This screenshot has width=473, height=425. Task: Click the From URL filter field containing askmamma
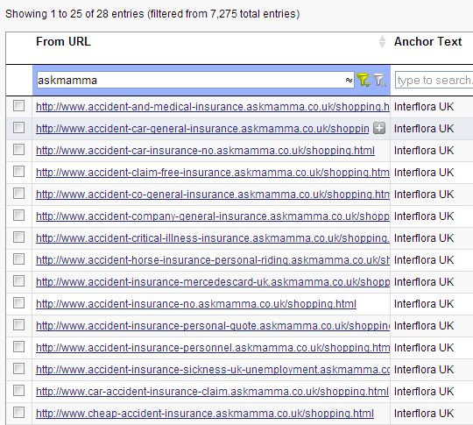click(195, 80)
